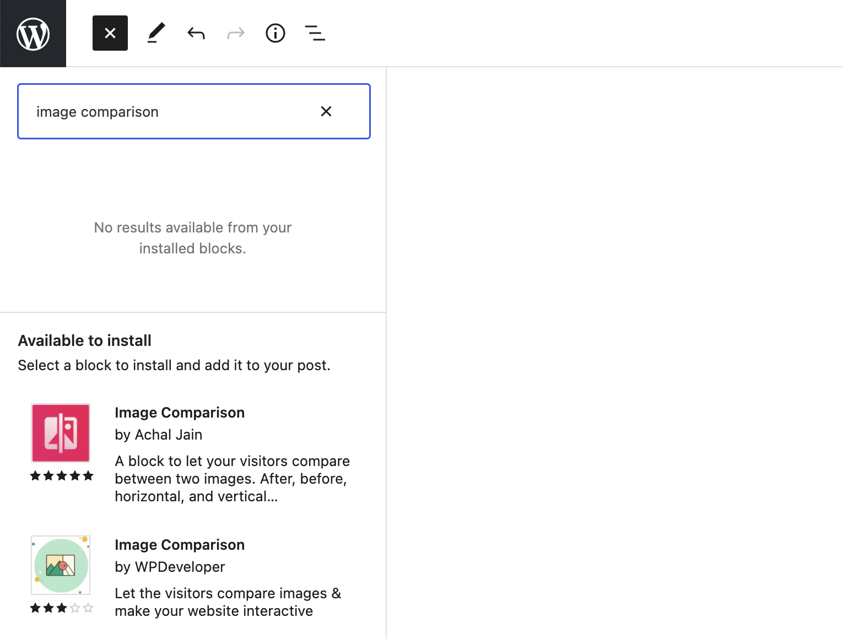The image size is (843, 639).
Task: Click the five-star rating for Achal Jain's block
Action: pyautogui.click(x=62, y=476)
